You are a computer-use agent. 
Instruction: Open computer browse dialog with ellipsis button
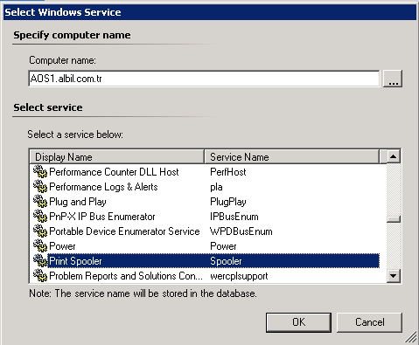[393, 79]
